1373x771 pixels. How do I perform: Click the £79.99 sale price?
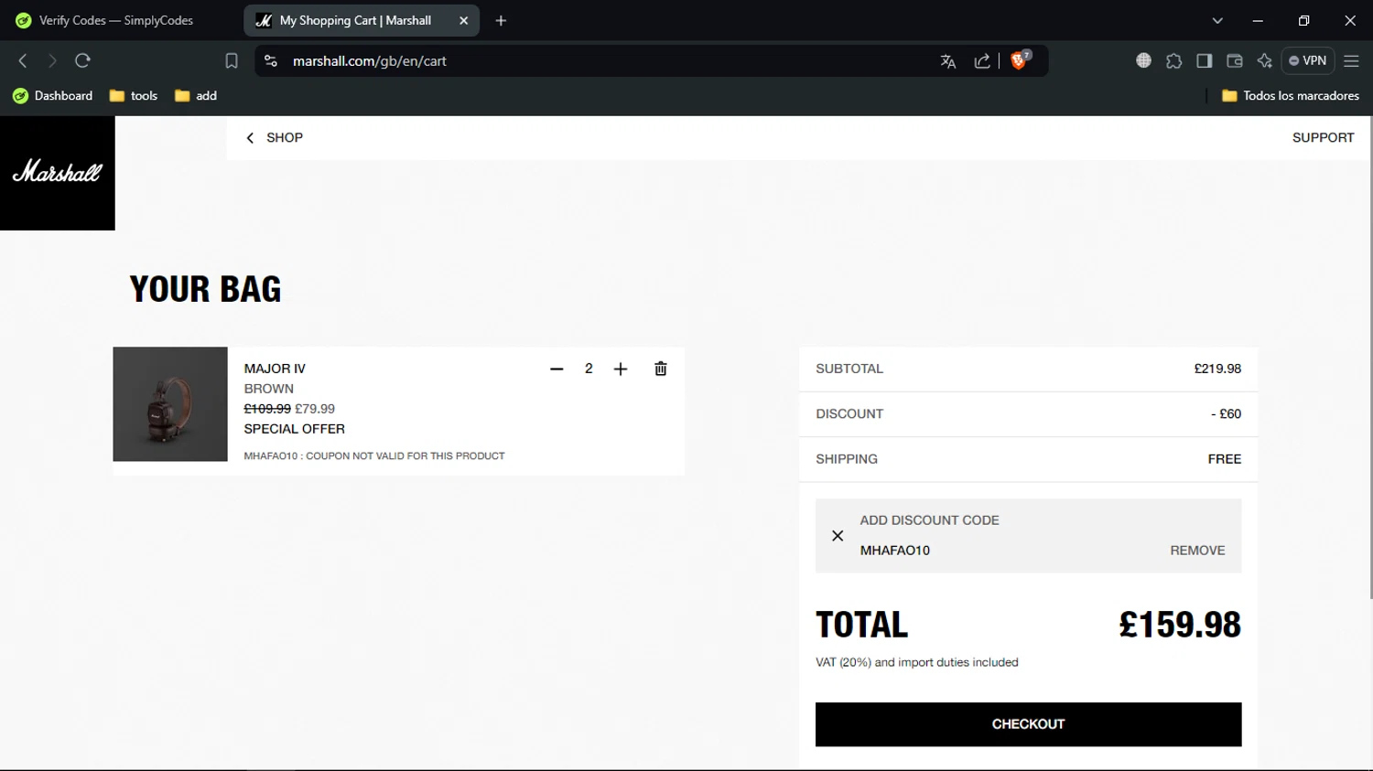click(315, 409)
